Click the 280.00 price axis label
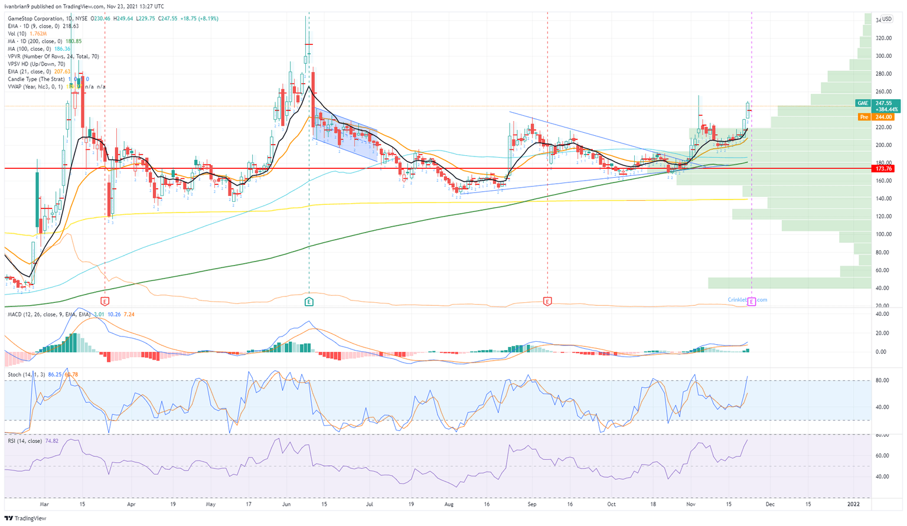 click(884, 74)
